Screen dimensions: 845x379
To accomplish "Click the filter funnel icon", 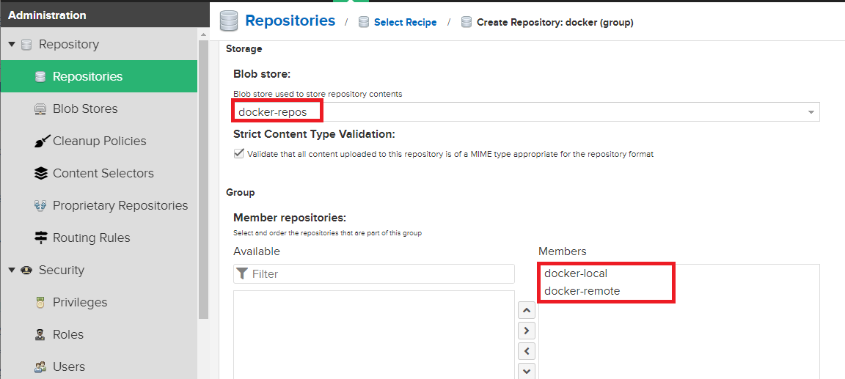I will pos(243,274).
